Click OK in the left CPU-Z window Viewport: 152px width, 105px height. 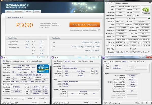pyautogui.click(x=45, y=103)
